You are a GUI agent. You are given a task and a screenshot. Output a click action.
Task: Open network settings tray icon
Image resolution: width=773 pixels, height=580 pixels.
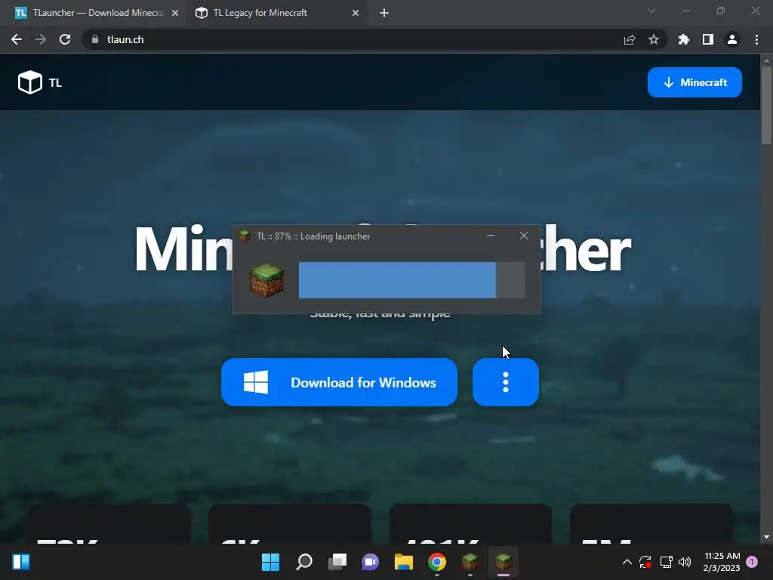[x=666, y=562]
